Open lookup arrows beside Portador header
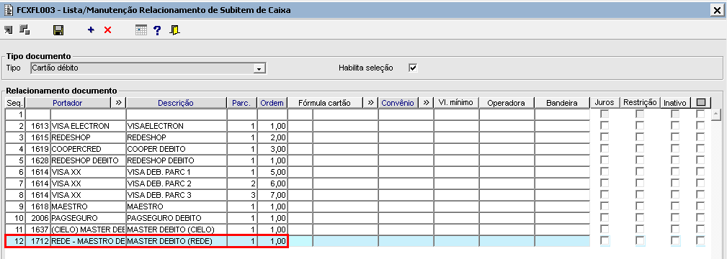727x259 pixels. point(117,102)
